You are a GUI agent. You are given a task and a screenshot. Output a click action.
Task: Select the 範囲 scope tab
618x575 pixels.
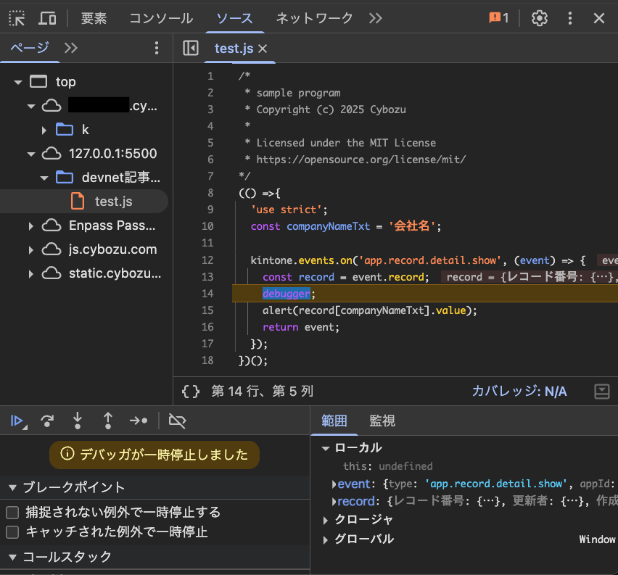point(334,421)
